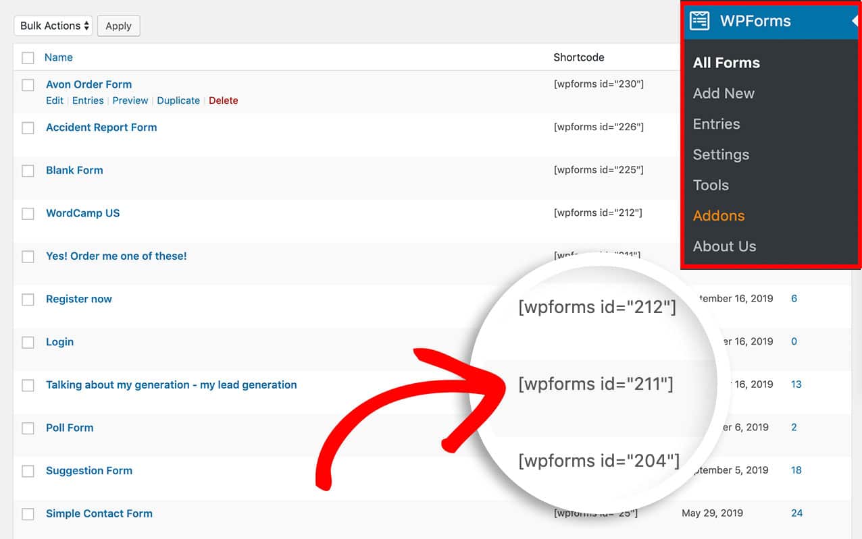862x539 pixels.
Task: Select shortcode [wpforms id="225"]
Action: (x=599, y=170)
